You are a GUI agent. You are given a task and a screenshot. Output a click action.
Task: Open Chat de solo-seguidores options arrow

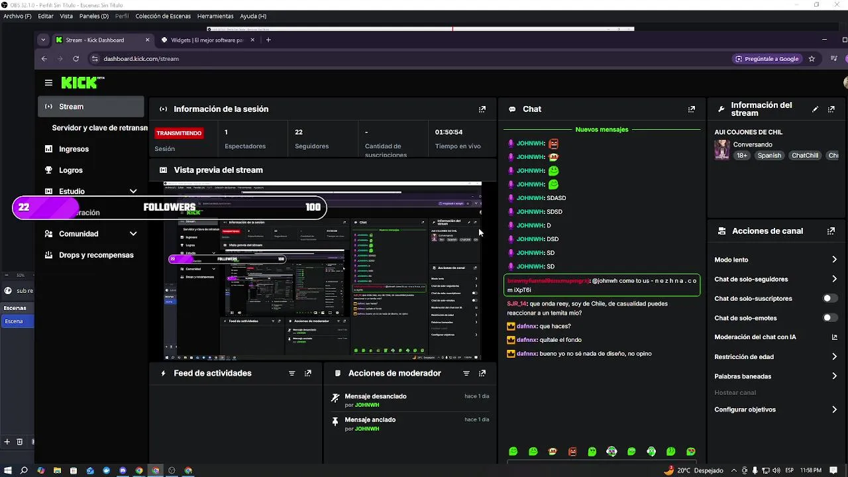pyautogui.click(x=834, y=280)
